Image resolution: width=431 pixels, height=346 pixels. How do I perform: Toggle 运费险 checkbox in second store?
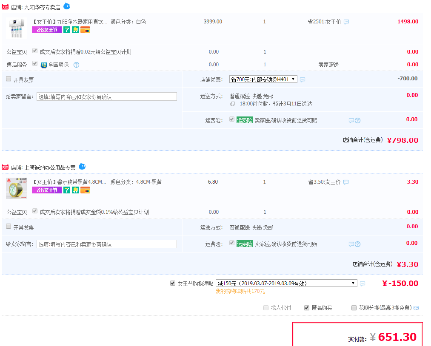232,243
